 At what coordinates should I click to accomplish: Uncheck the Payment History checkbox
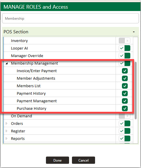pyautogui.click(x=125, y=94)
